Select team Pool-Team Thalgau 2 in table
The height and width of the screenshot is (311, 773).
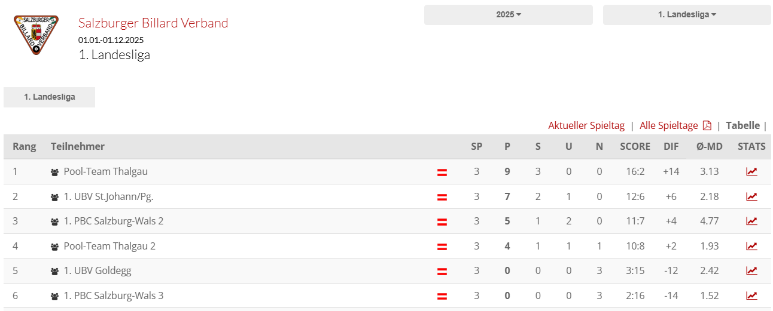[109, 246]
